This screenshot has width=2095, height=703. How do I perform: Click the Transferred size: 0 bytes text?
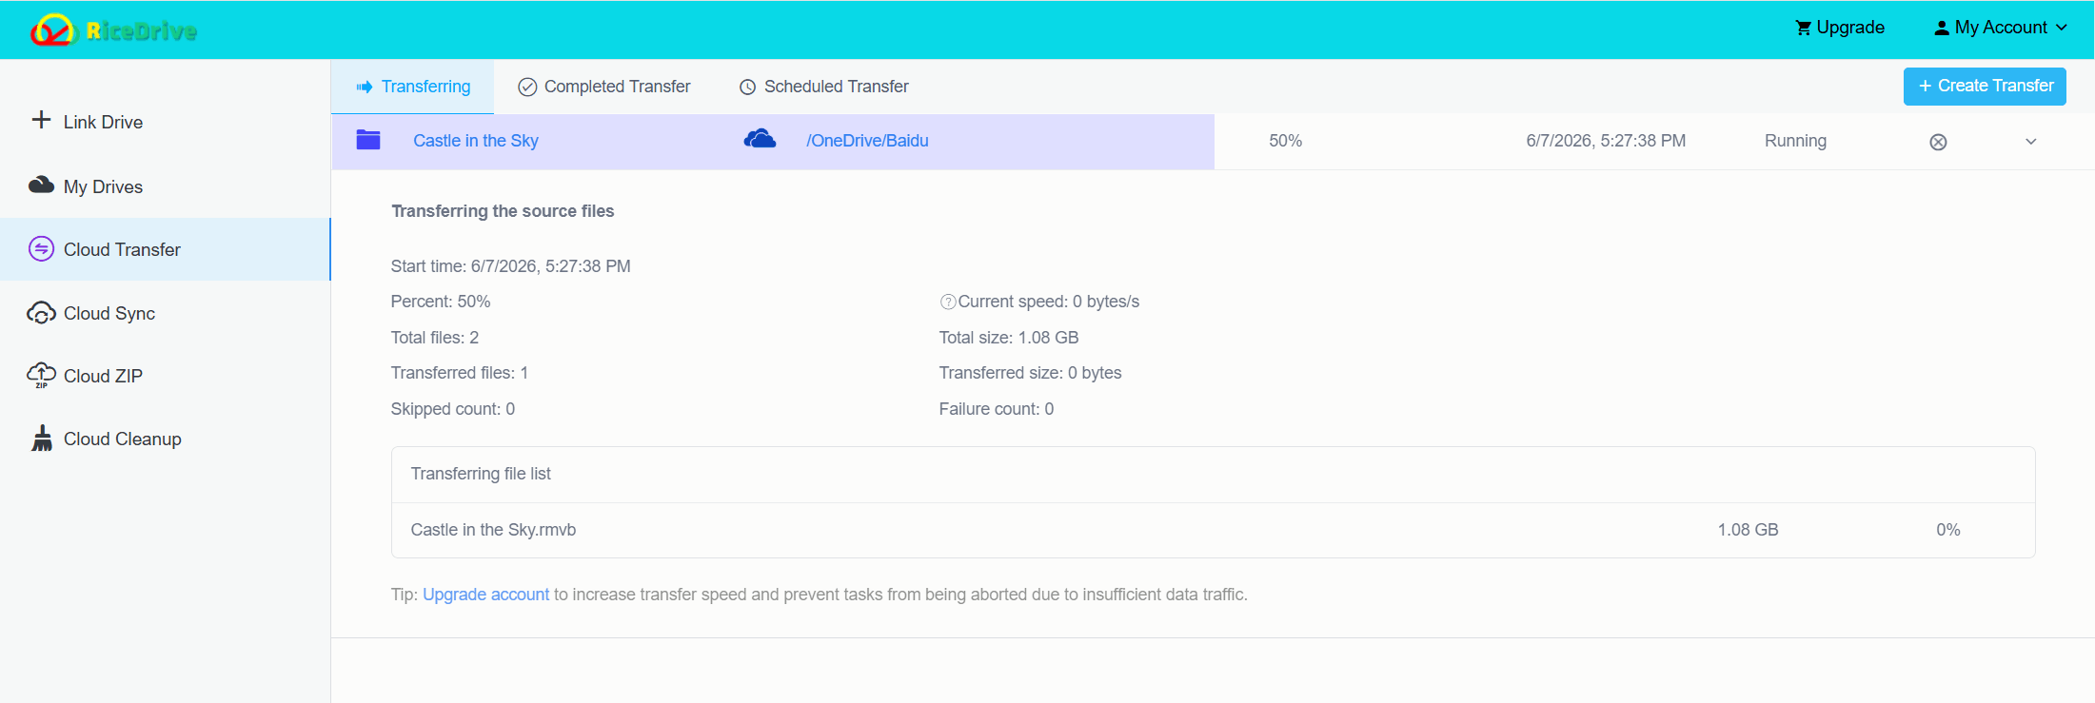click(1030, 373)
